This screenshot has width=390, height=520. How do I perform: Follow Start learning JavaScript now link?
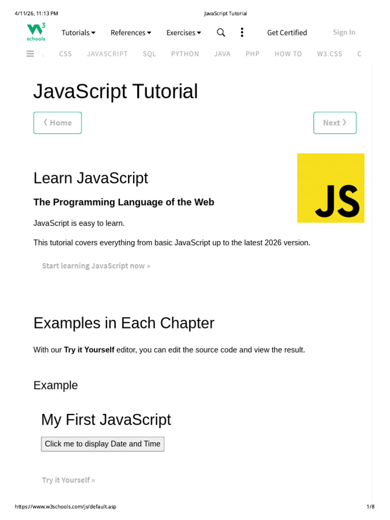tap(96, 266)
